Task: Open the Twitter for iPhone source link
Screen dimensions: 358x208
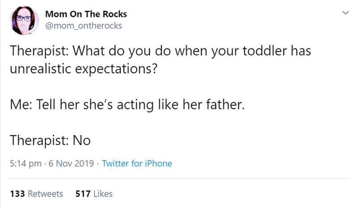Action: (x=137, y=163)
